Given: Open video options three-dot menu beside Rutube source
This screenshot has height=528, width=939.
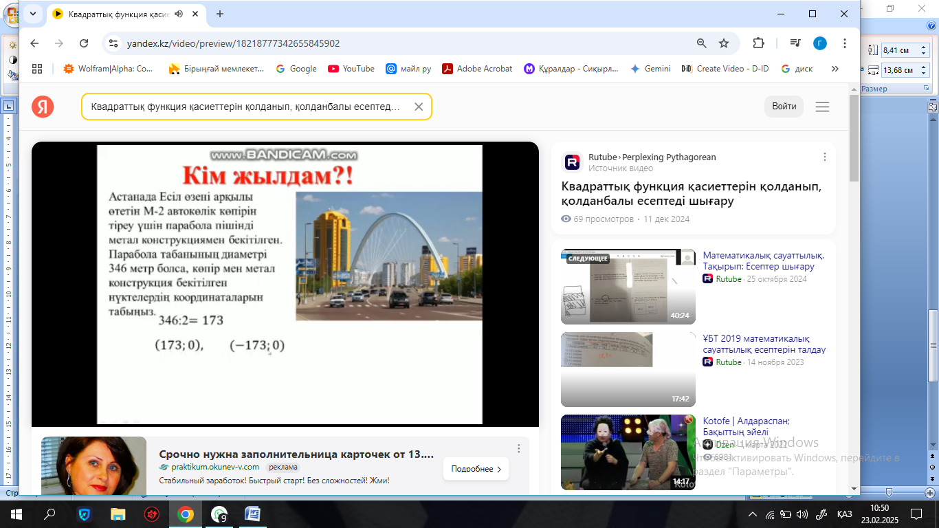Looking at the screenshot, I should 825,157.
